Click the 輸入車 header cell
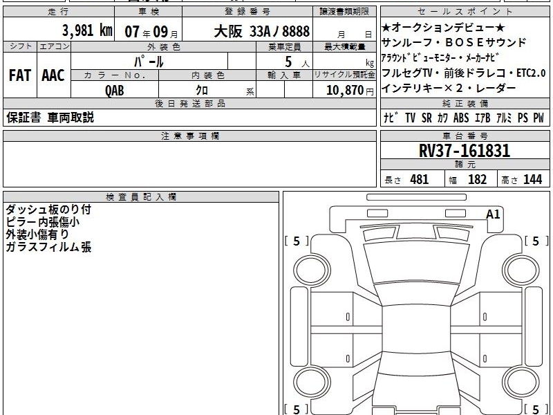The width and height of the screenshot is (553, 415). (x=284, y=75)
